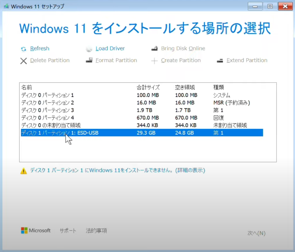The image size is (295, 252).
Task: Click the 名前 column header
Action: tap(27, 87)
